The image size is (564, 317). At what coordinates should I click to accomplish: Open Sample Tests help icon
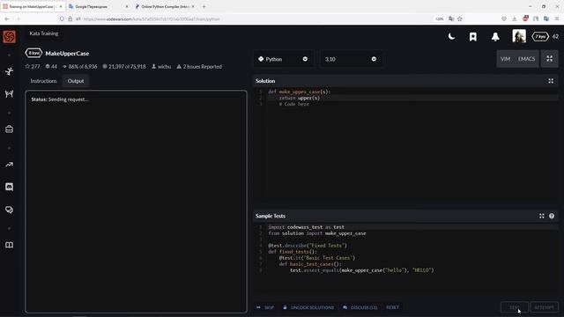pyautogui.click(x=552, y=216)
